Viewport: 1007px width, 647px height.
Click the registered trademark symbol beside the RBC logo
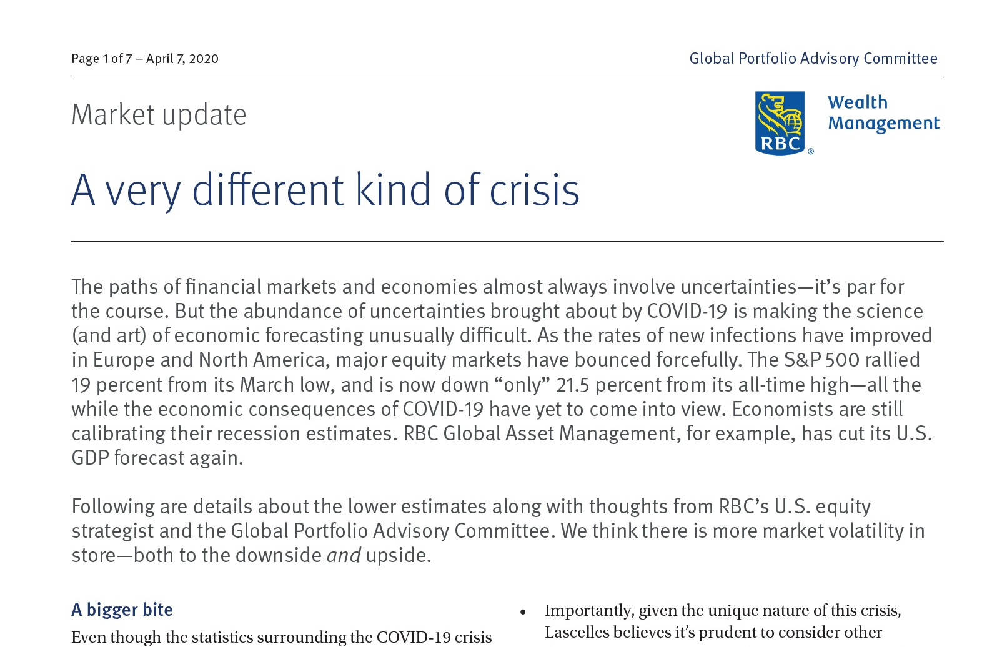811,151
